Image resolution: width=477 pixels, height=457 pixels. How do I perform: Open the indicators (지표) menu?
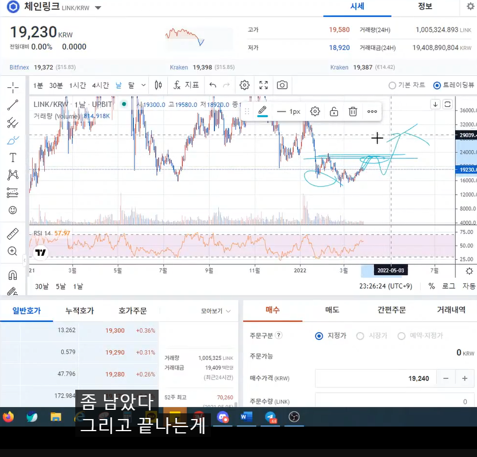pos(186,85)
